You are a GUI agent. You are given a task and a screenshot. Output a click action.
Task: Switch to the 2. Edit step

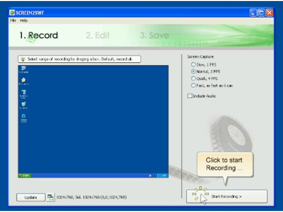(98, 36)
